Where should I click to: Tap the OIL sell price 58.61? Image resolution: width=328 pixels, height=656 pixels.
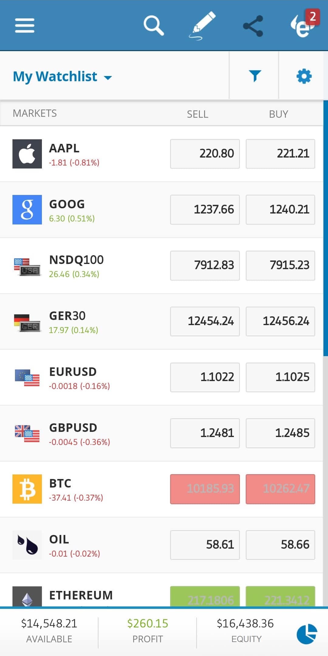coord(205,545)
